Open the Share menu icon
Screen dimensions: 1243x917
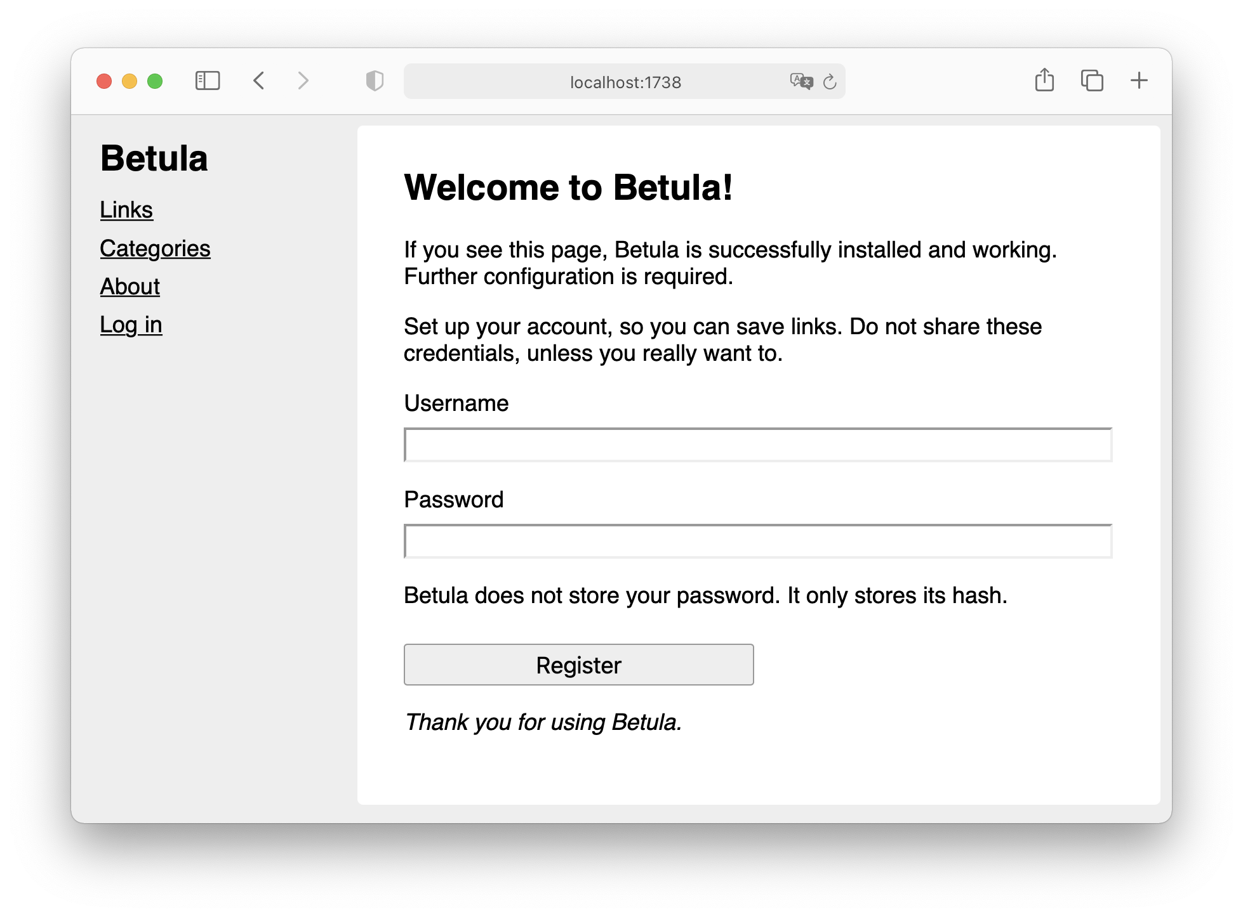[1044, 81]
